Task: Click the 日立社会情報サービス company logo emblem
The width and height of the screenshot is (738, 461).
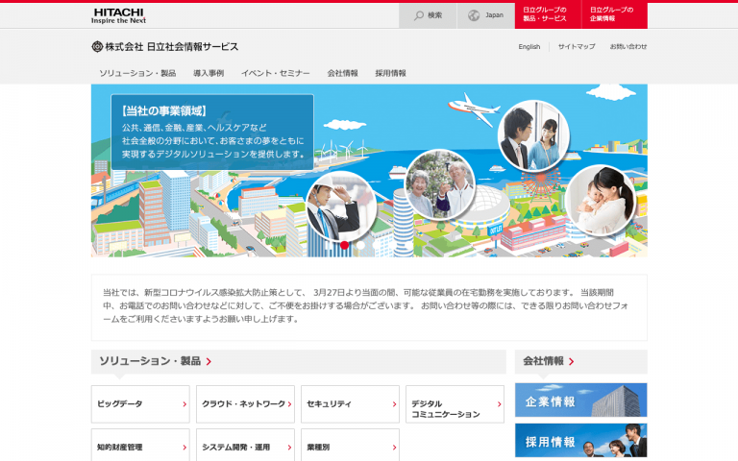Action: click(x=97, y=46)
